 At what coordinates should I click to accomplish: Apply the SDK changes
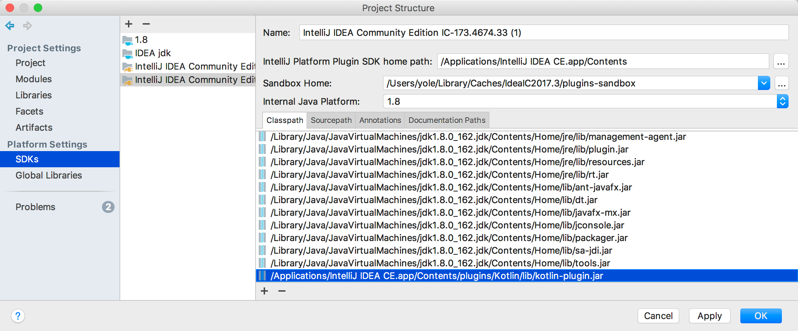[709, 316]
